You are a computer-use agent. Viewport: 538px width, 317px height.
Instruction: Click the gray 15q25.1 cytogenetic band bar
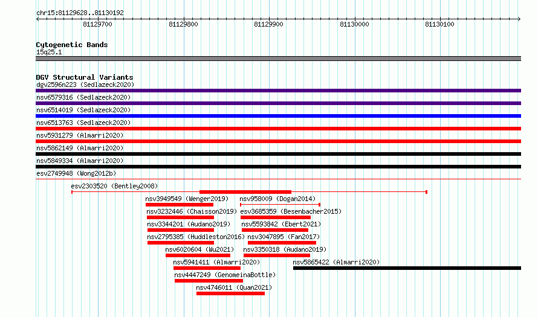[278, 59]
